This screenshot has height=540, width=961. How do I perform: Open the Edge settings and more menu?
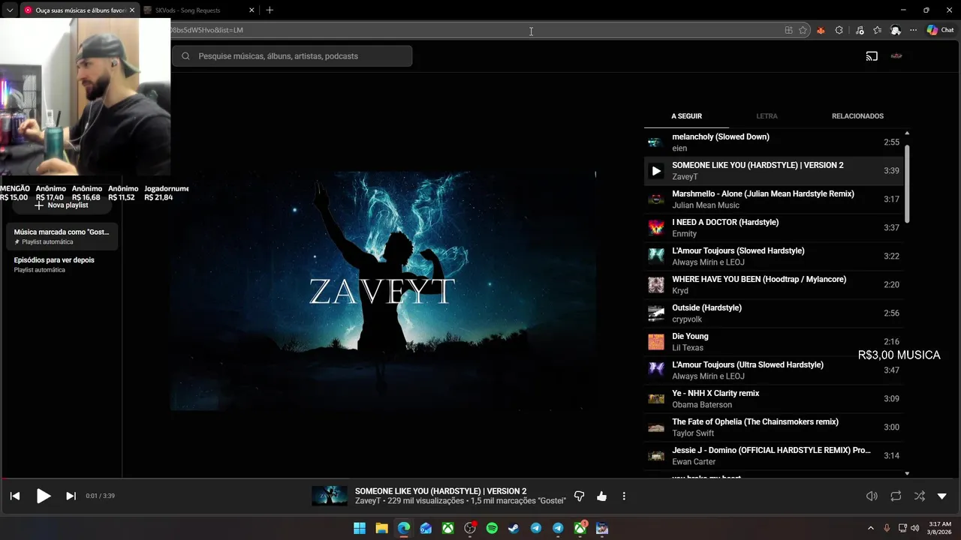(913, 30)
